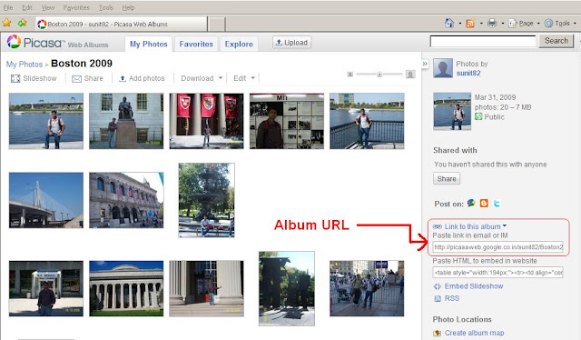
Task: Click the Embed Slideshow code icon
Action: pyautogui.click(x=438, y=286)
